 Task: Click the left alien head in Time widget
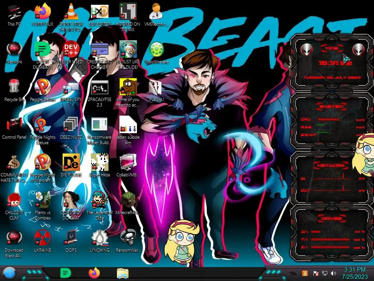click(306, 50)
